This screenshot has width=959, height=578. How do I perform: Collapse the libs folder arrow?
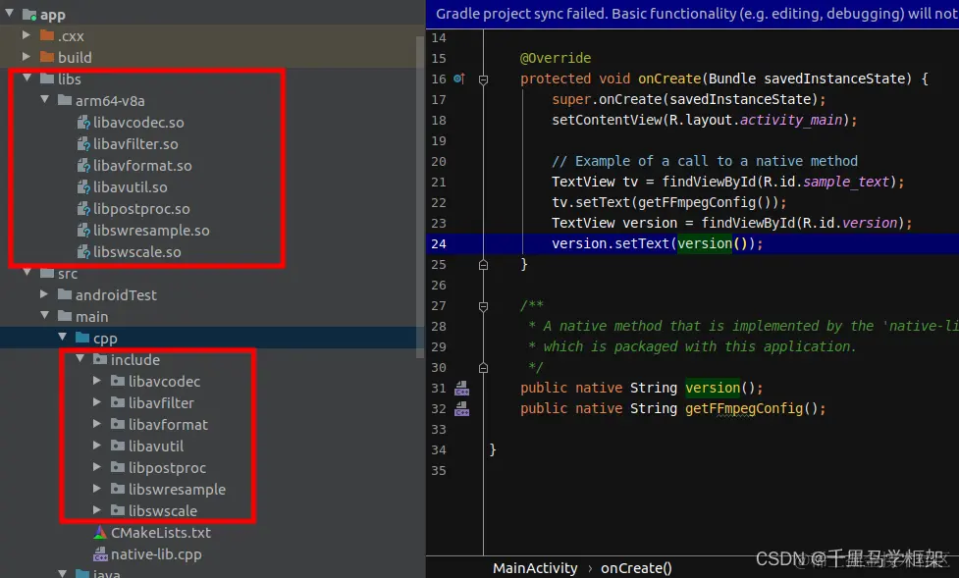tap(27, 79)
